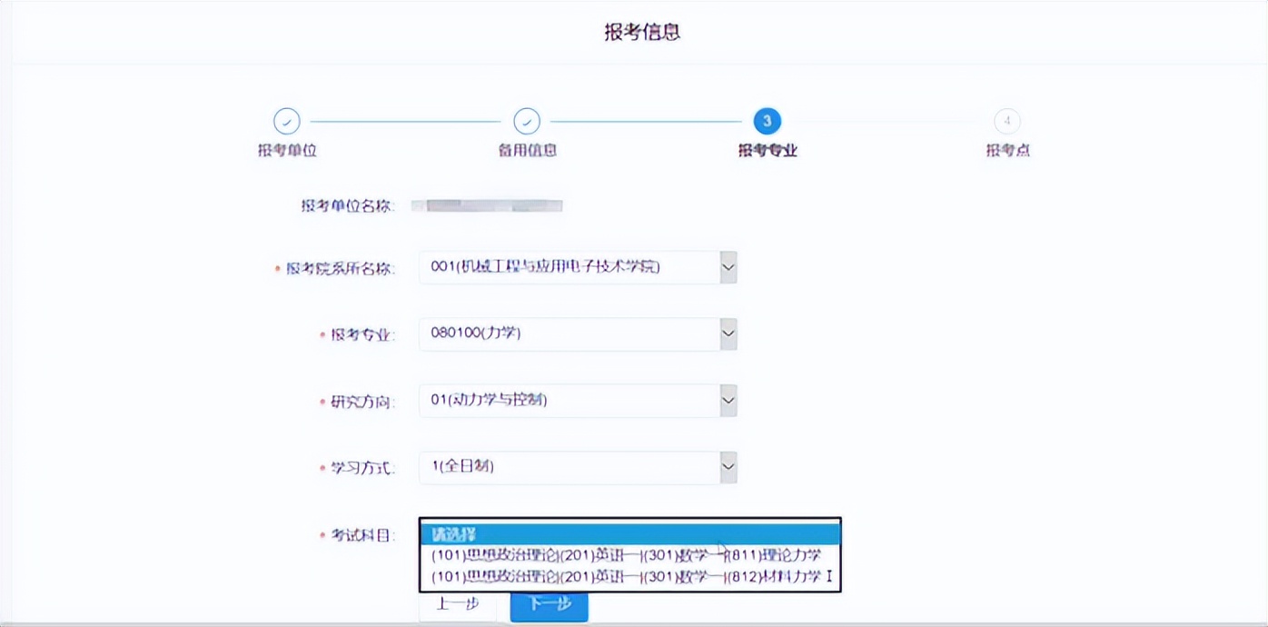
Task: Click the dropdown arrow for 报考院系所名称
Action: pyautogui.click(x=727, y=266)
